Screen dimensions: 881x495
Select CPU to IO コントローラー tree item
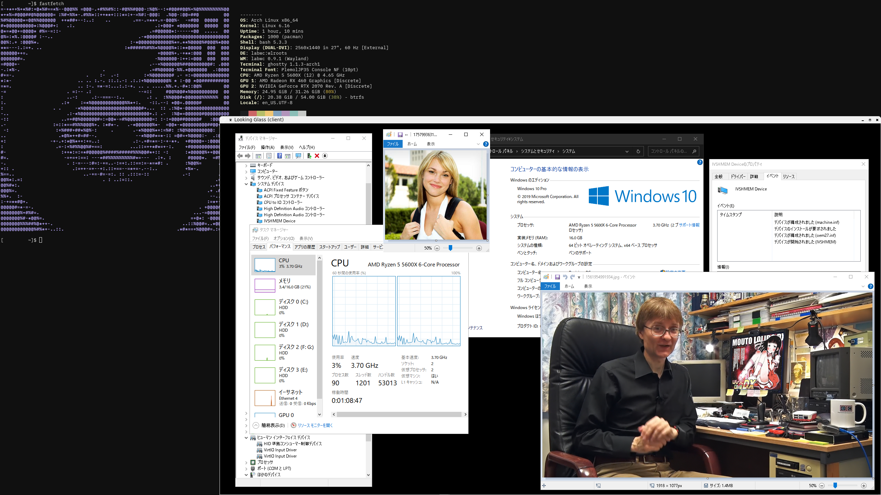[283, 202]
